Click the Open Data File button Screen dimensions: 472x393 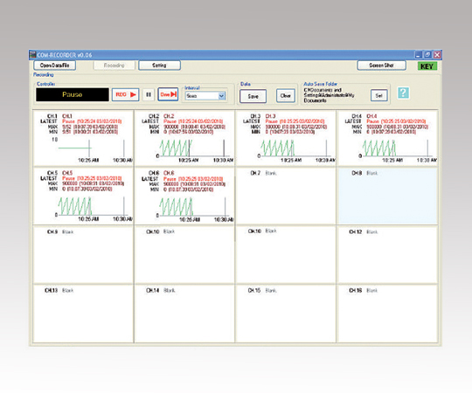54,65
